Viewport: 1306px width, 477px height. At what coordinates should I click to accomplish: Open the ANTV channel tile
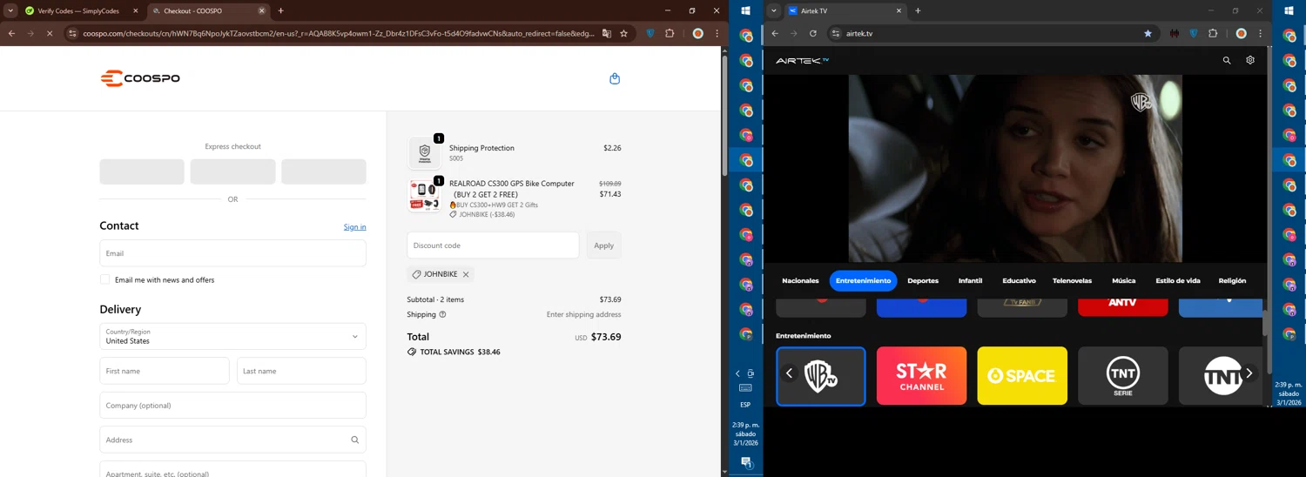pyautogui.click(x=1123, y=307)
